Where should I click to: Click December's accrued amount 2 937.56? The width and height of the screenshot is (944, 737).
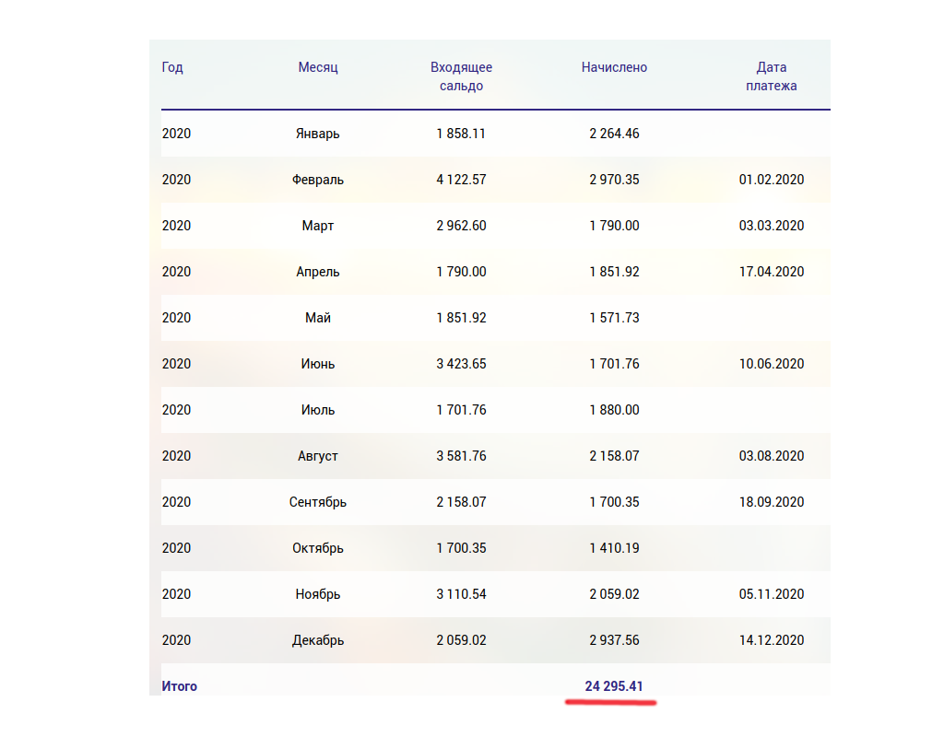(614, 640)
